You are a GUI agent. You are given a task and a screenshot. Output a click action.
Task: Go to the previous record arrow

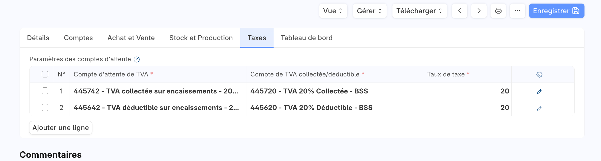click(460, 11)
